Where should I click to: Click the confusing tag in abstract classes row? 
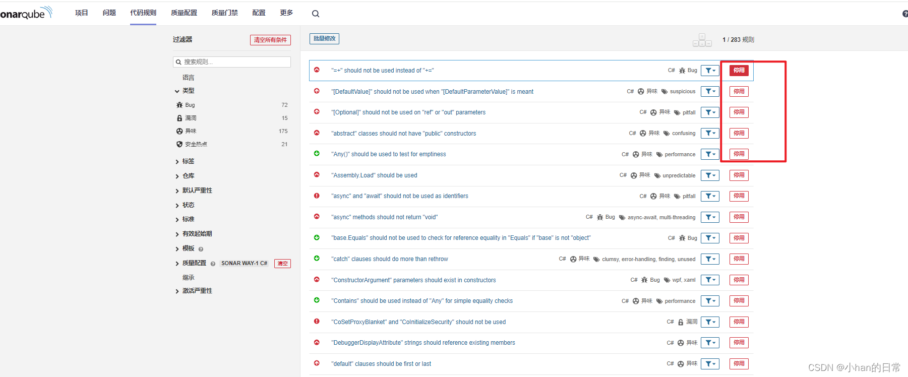[x=684, y=134]
